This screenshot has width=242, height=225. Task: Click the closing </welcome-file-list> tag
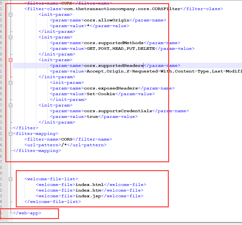53,202
